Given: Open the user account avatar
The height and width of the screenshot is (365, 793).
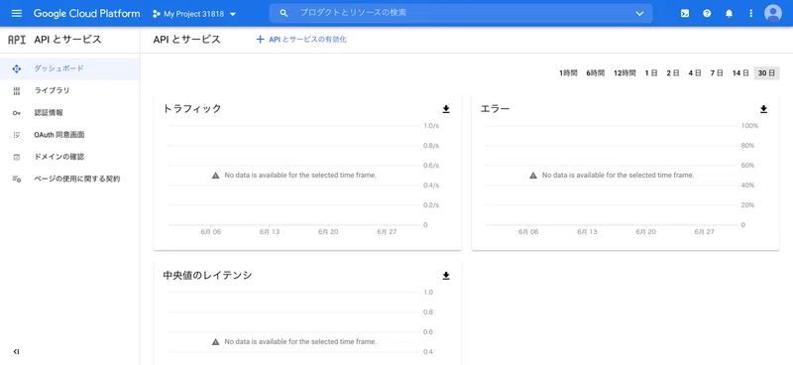Looking at the screenshot, I should [773, 13].
